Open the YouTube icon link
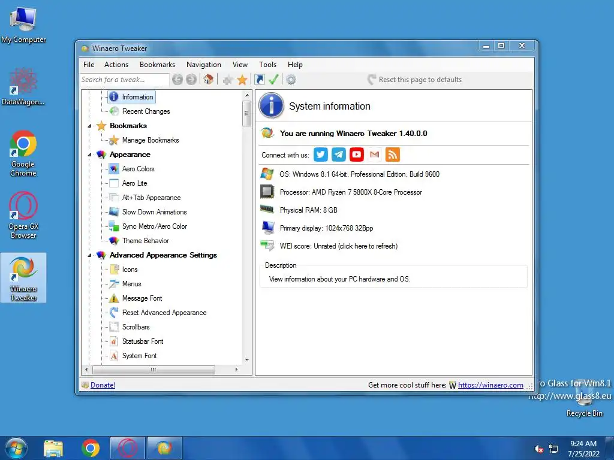 click(x=357, y=155)
